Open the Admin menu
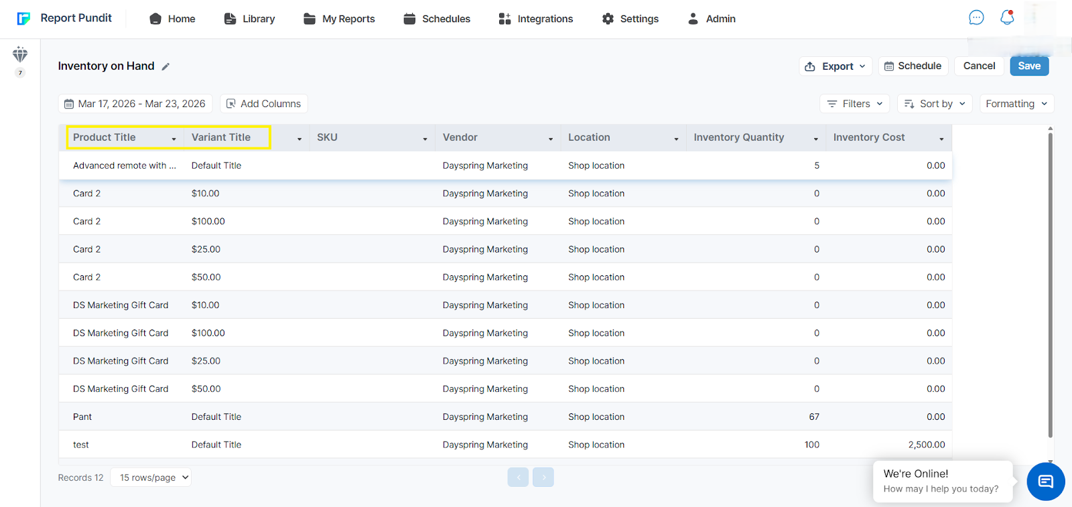This screenshot has width=1072, height=507. 712,19
